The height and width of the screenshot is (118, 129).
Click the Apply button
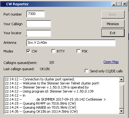click(x=113, y=15)
